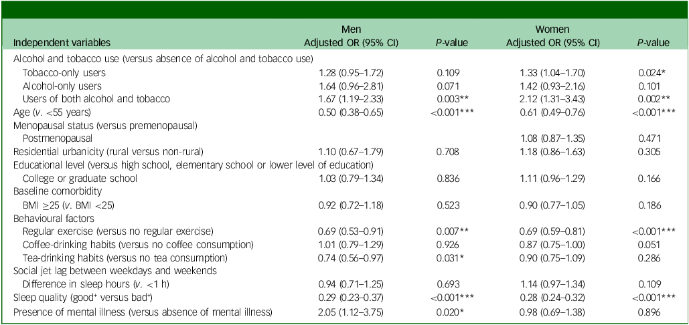Click the P-value cell "0.024*"
This screenshot has height=325, width=689.
click(653, 72)
